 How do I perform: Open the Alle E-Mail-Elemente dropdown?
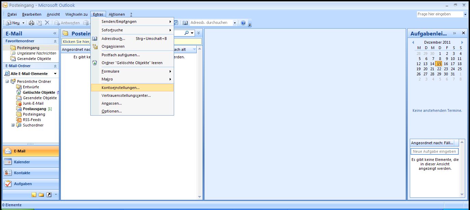55,74
